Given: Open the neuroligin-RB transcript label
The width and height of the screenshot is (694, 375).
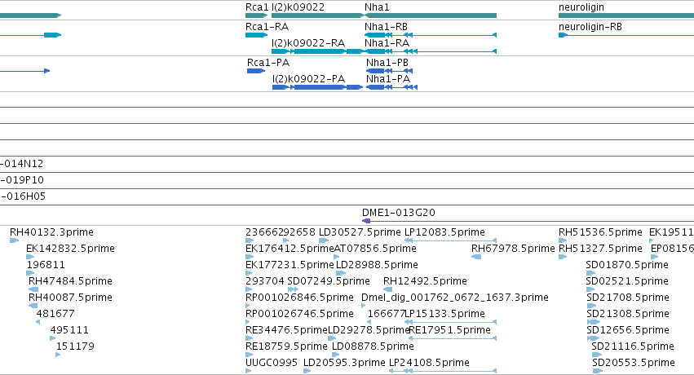Looking at the screenshot, I should [590, 27].
